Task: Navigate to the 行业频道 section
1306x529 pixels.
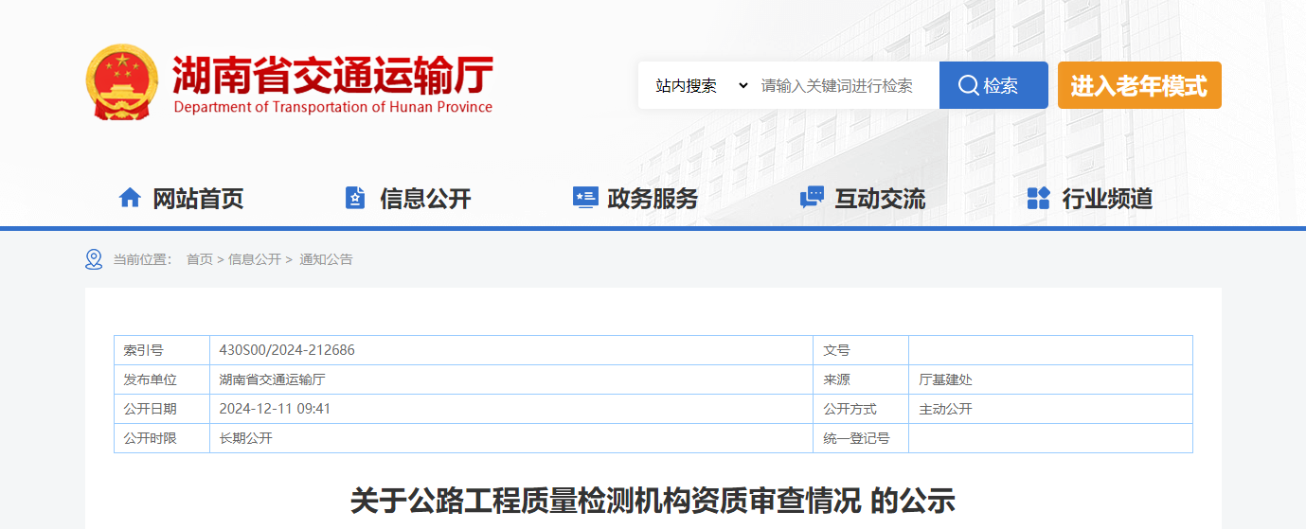Action: [x=1107, y=199]
